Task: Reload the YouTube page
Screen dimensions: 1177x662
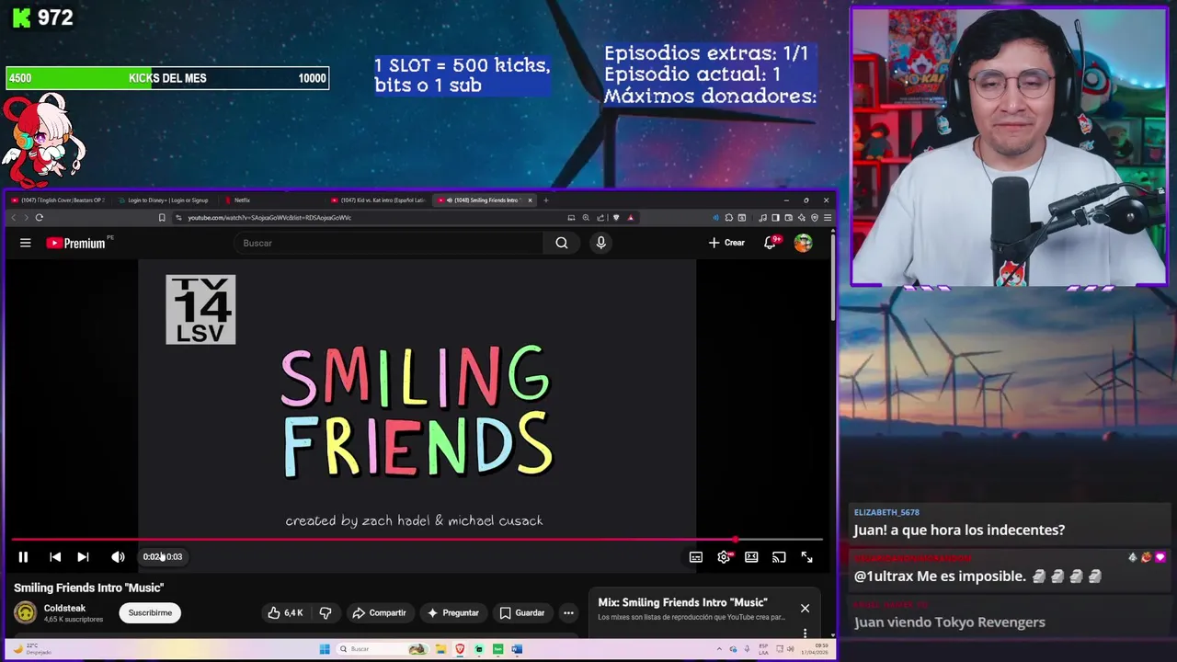Action: click(39, 218)
